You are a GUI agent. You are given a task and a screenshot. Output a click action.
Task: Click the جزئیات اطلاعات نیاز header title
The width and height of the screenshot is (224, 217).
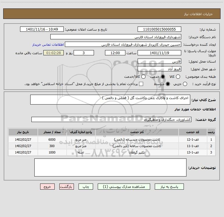[198, 14]
